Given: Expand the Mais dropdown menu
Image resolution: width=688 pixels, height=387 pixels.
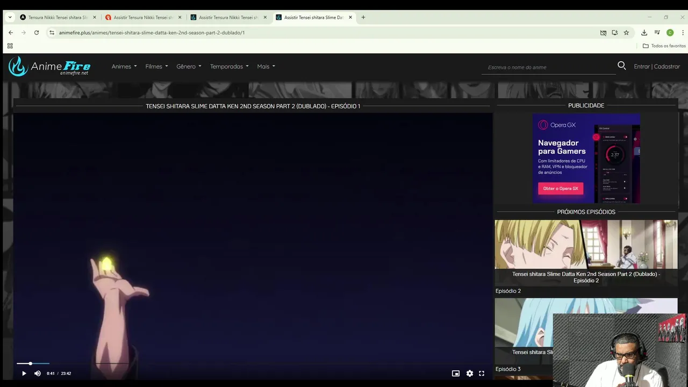Looking at the screenshot, I should (x=266, y=67).
